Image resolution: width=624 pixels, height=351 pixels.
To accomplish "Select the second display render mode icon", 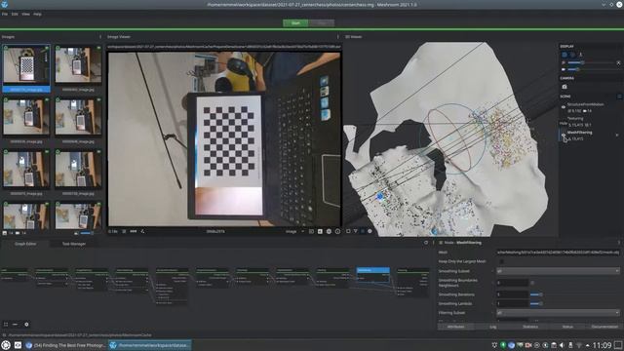I will point(572,55).
